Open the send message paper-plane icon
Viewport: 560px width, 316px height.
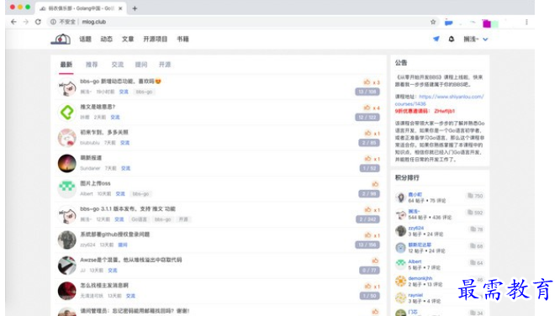click(x=436, y=39)
